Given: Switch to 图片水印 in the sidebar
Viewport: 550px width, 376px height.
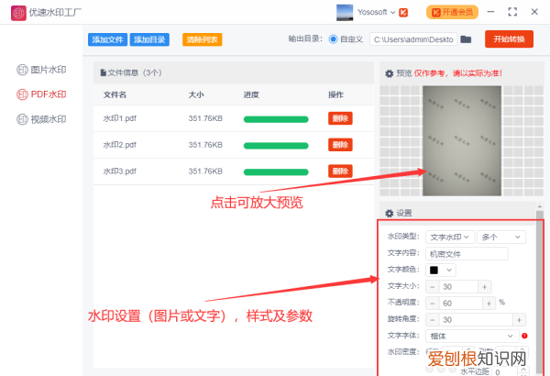Looking at the screenshot, I should 41,70.
